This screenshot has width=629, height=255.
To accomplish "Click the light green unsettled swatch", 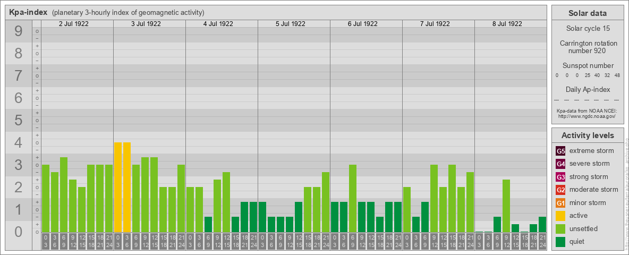I will (x=560, y=229).
